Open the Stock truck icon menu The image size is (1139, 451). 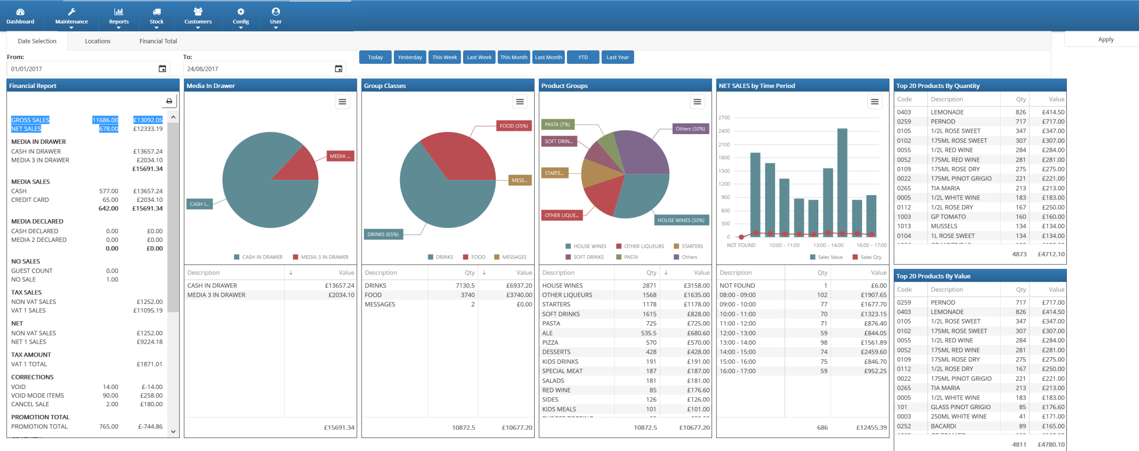[x=157, y=16]
